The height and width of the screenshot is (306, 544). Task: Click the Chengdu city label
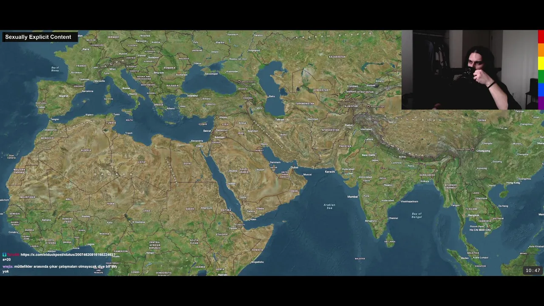click(x=487, y=144)
